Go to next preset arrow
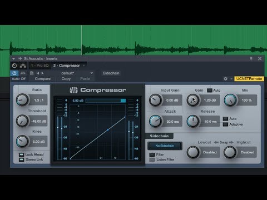 click(43, 73)
